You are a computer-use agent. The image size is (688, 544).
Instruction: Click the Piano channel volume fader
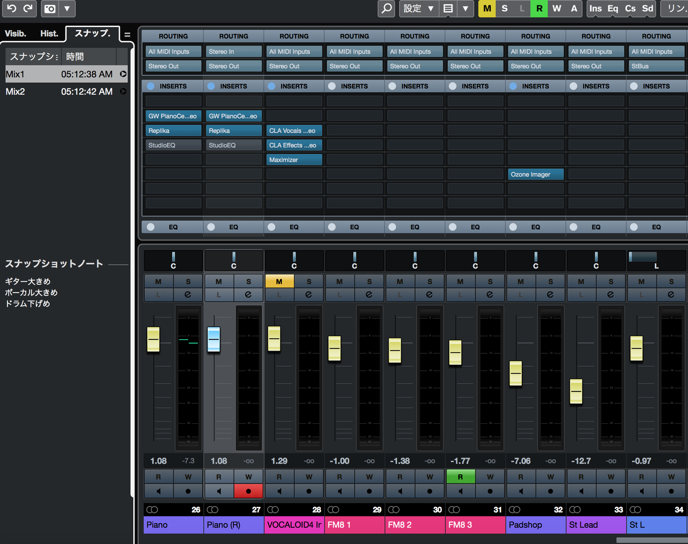(153, 339)
